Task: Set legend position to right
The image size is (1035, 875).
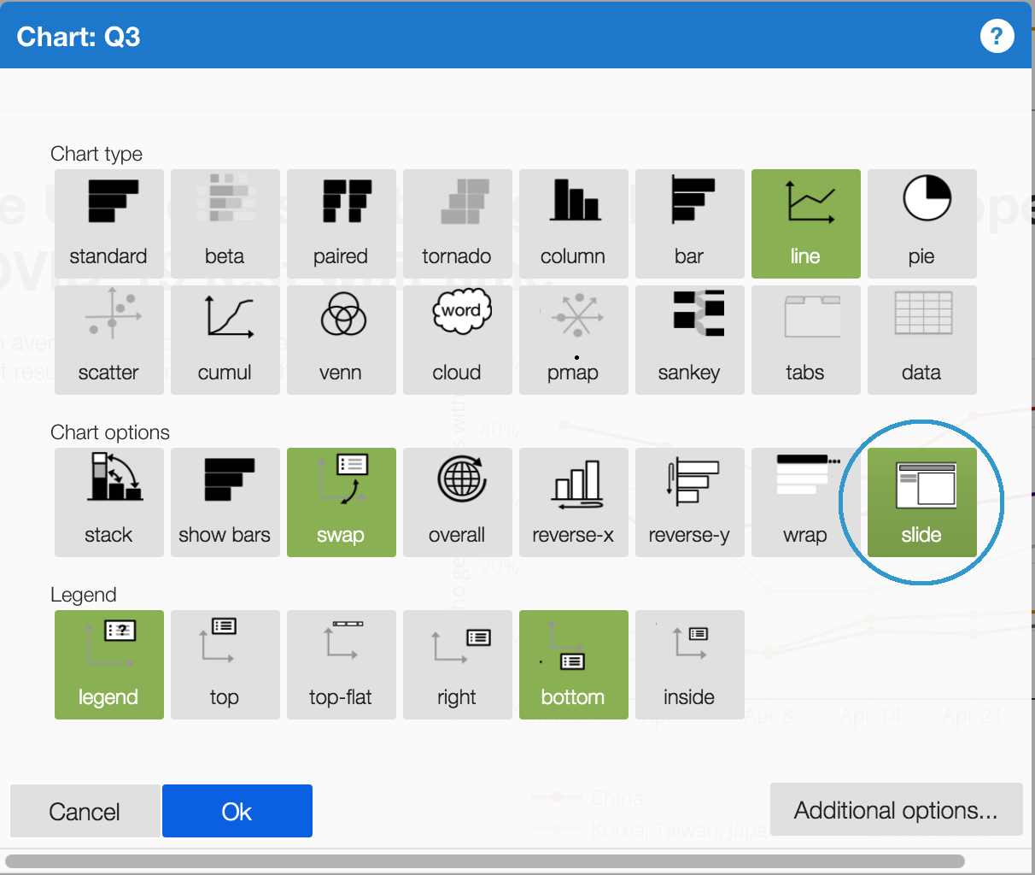Action: (x=457, y=664)
